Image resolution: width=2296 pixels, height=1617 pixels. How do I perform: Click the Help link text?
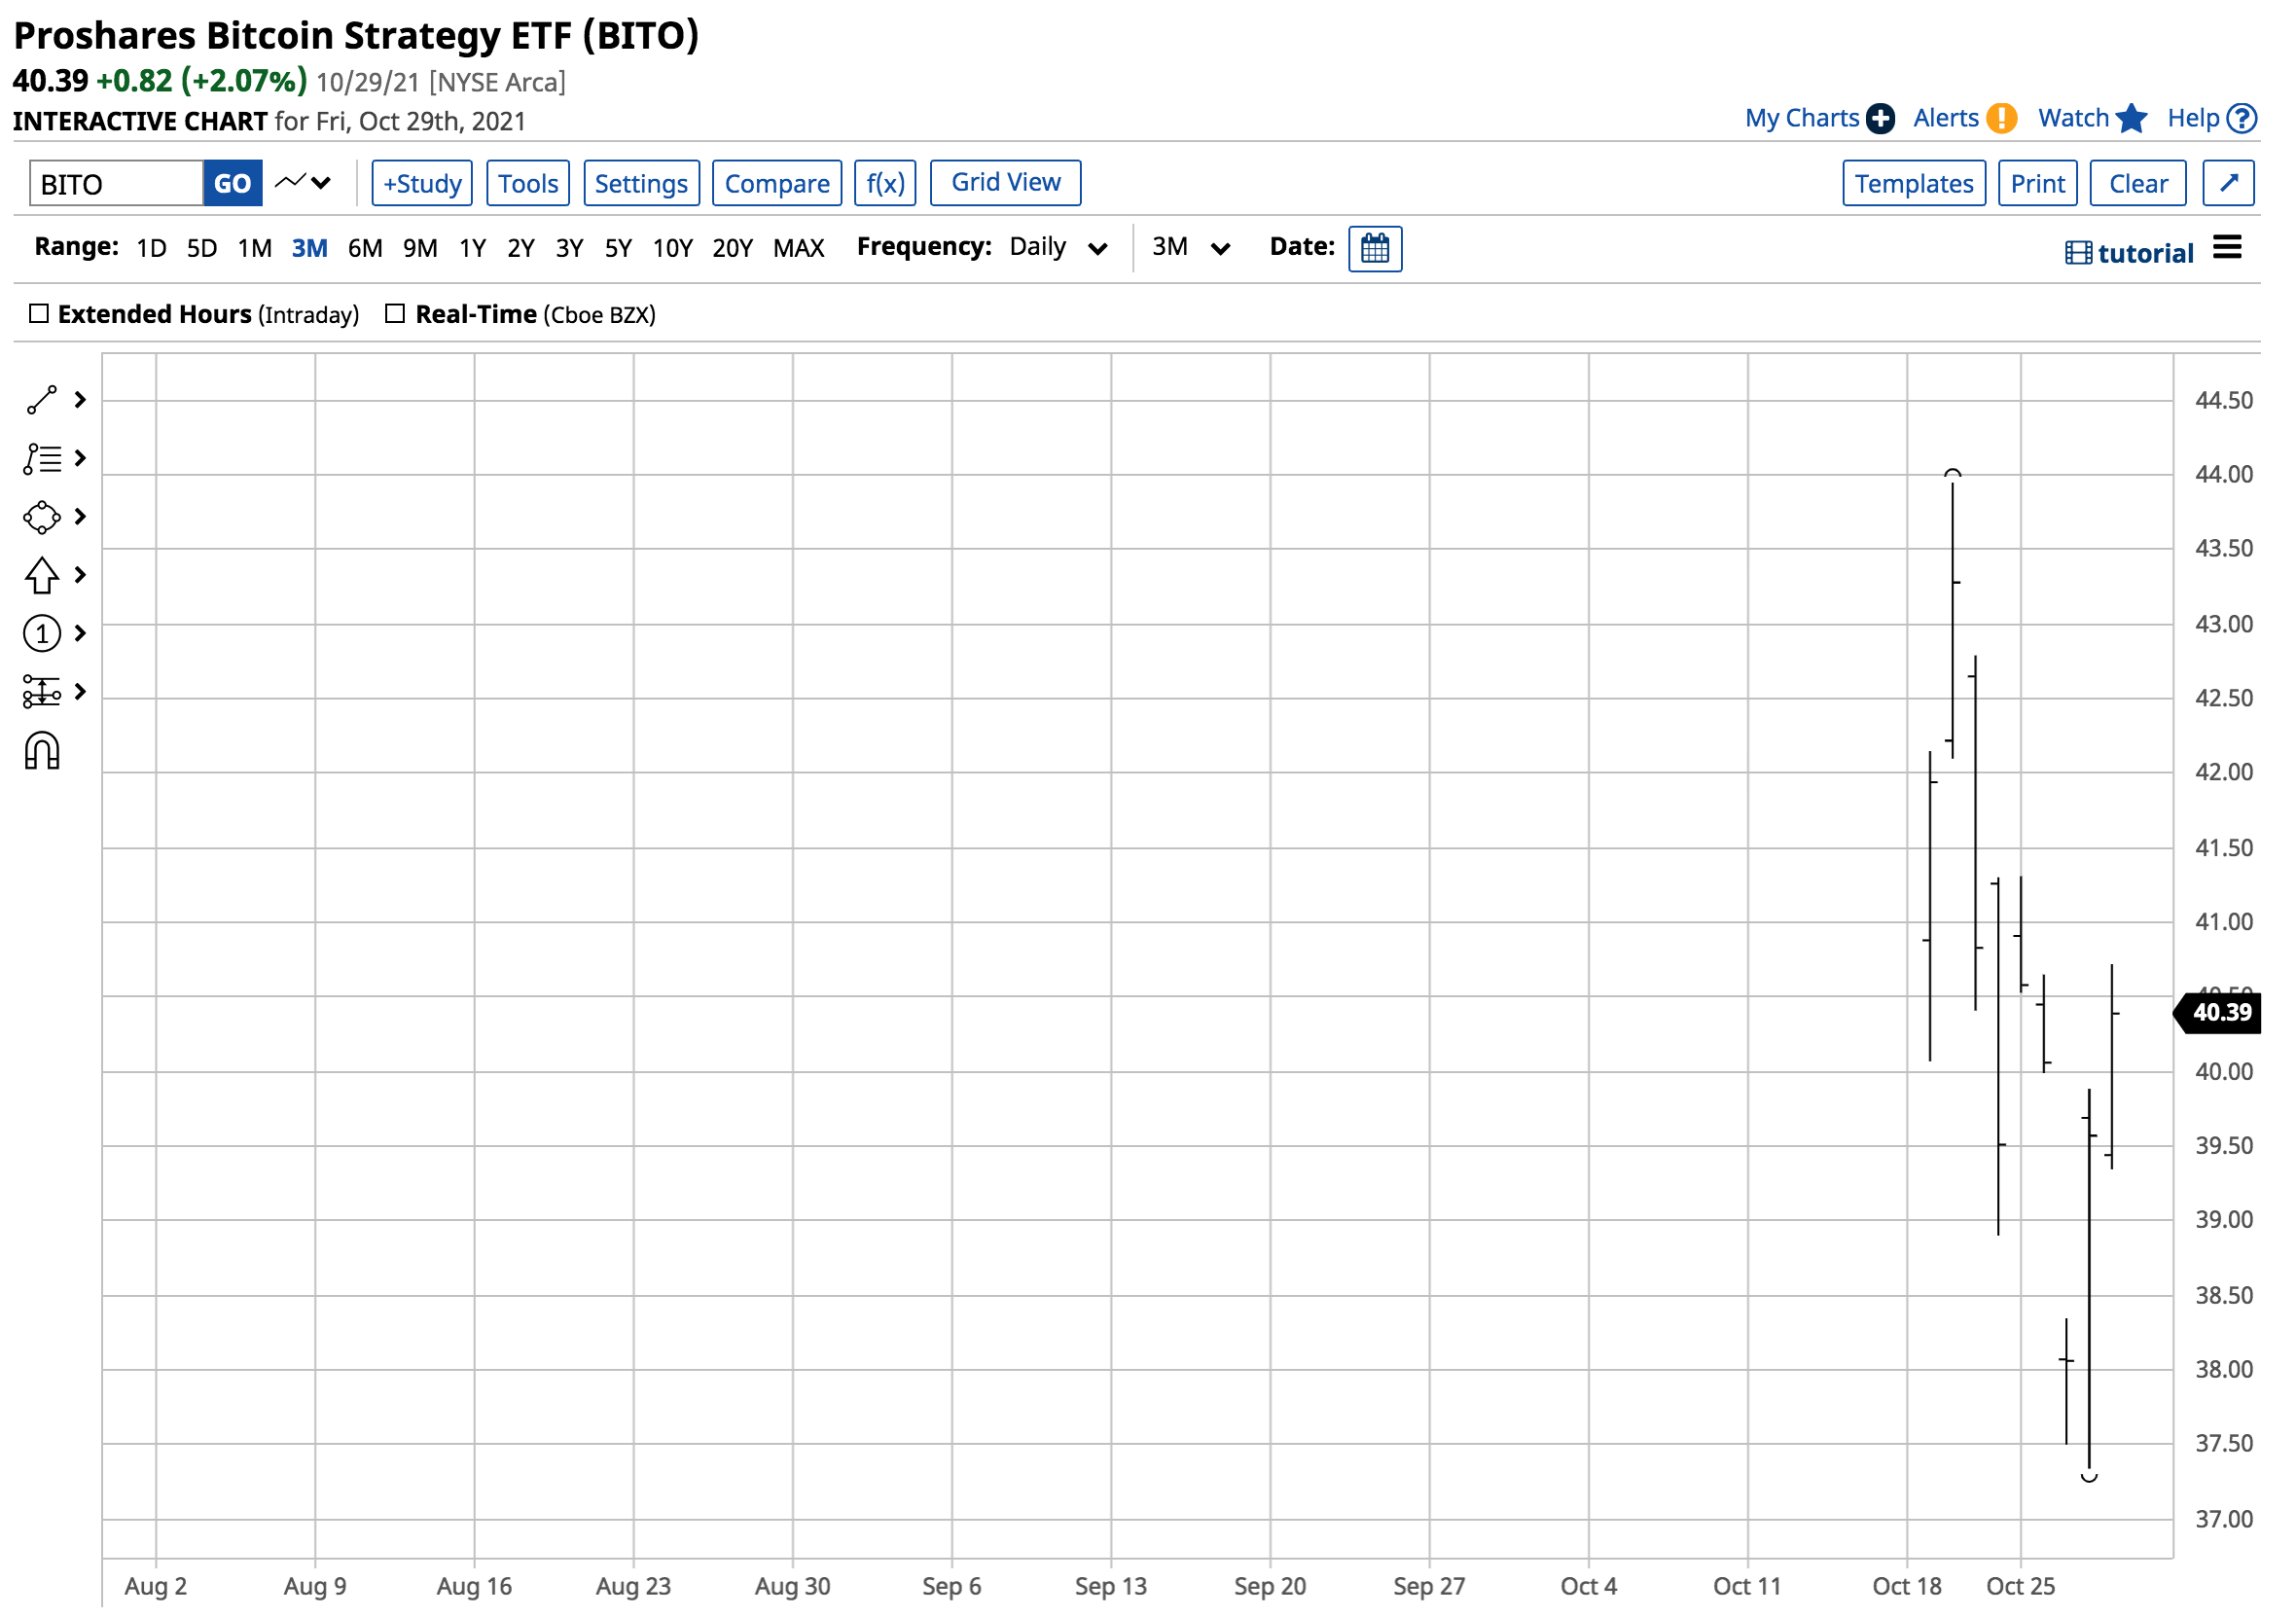[2194, 118]
